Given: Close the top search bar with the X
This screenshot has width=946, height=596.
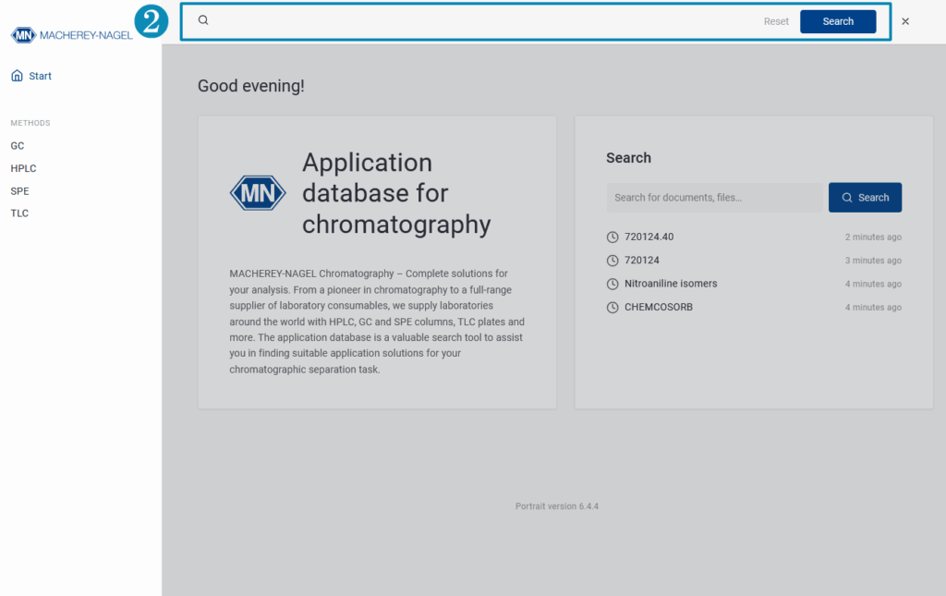Looking at the screenshot, I should coord(905,21).
